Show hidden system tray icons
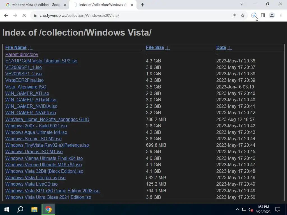Screen dimensions: 287x215 pos(237,209)
